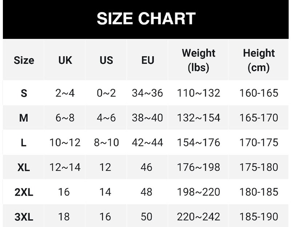Select the 185-190 height cell

(259, 217)
